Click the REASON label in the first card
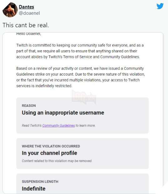The width and height of the screenshot is (168, 194). [29, 106]
